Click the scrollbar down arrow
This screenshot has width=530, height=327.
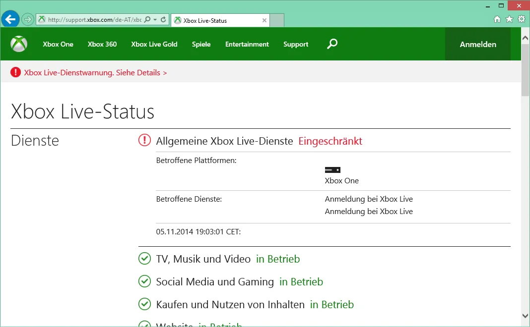[x=525, y=316]
